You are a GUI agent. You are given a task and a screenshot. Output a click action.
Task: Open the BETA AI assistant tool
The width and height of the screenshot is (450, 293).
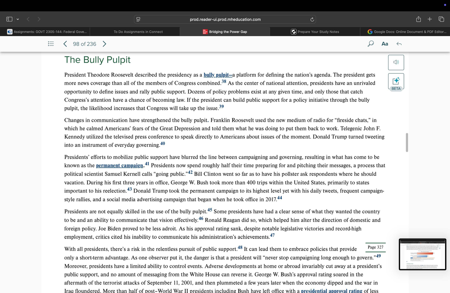pos(396,82)
